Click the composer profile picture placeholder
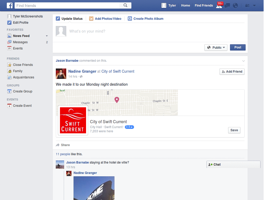267x200 pixels. (x=61, y=31)
